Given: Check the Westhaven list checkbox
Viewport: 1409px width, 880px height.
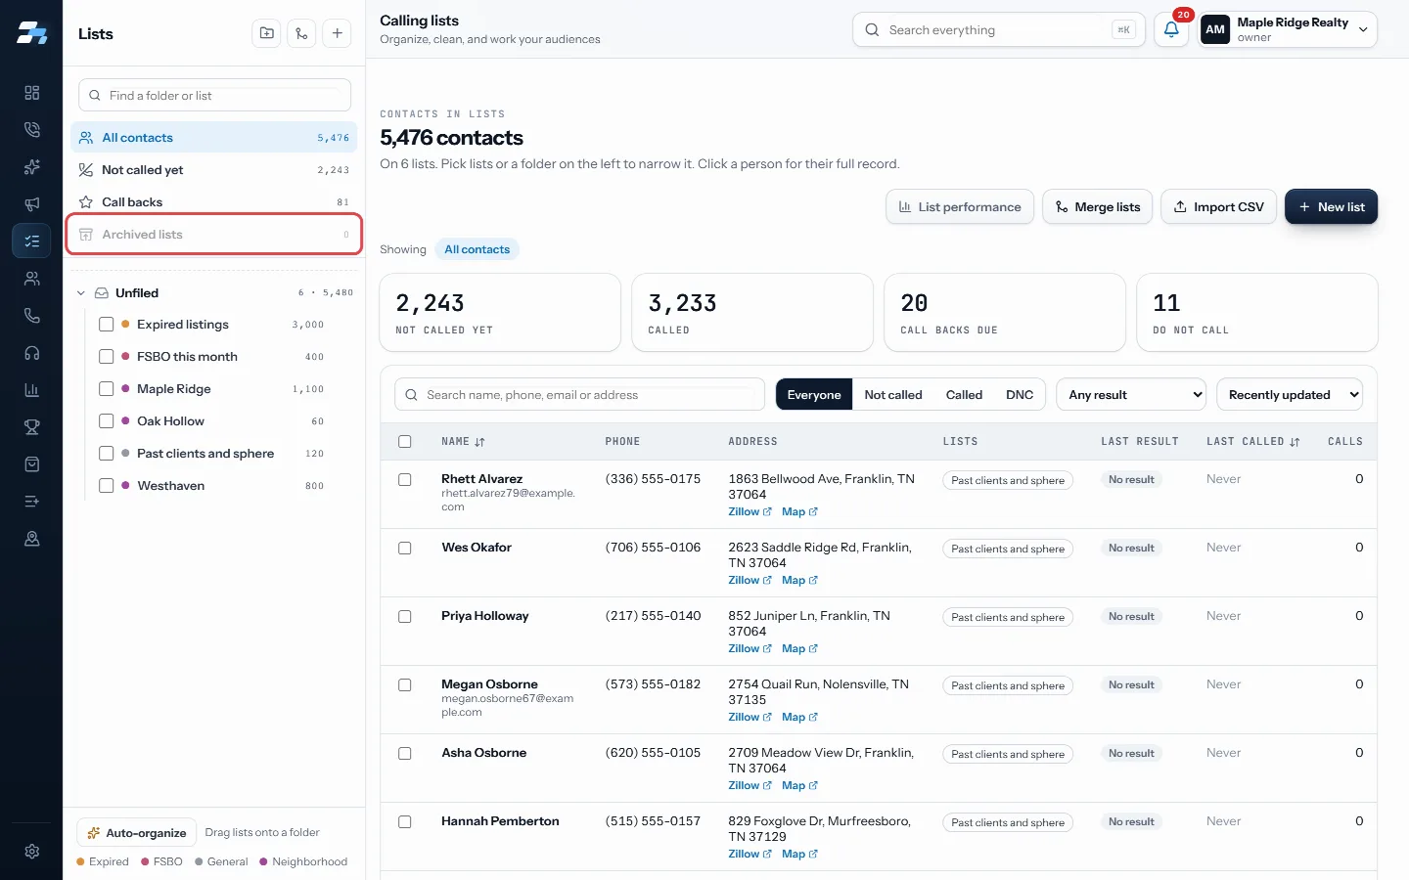Looking at the screenshot, I should 107,486.
